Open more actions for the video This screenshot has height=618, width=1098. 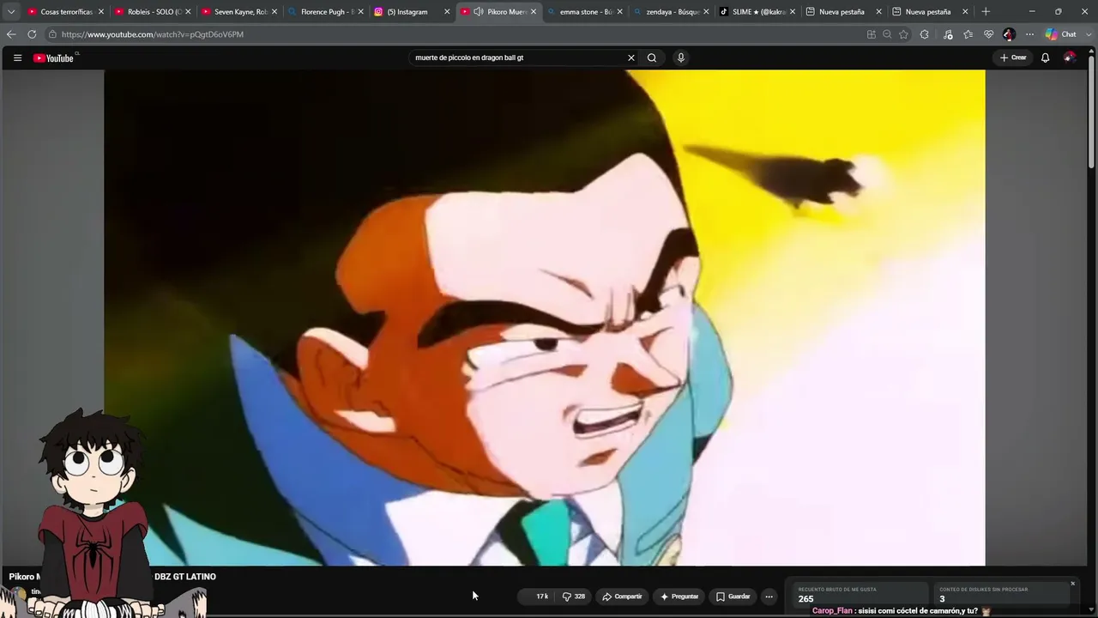click(769, 597)
